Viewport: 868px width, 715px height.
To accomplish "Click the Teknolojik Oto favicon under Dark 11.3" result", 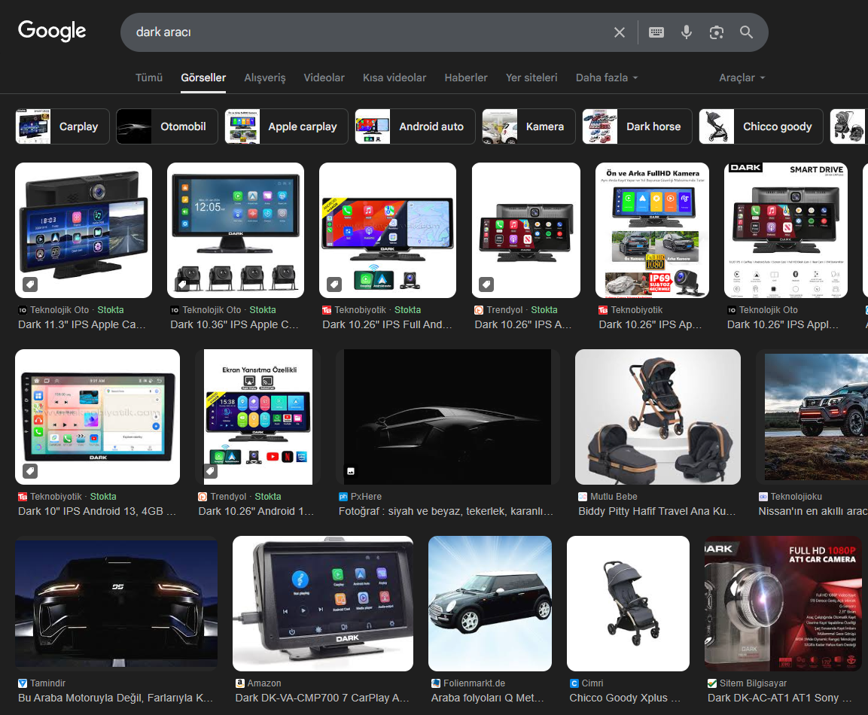I will [x=22, y=310].
